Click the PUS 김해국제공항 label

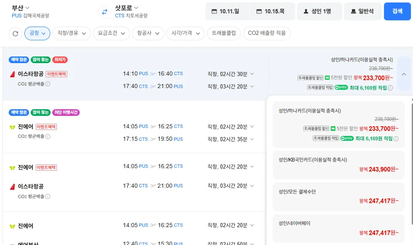tap(30, 16)
